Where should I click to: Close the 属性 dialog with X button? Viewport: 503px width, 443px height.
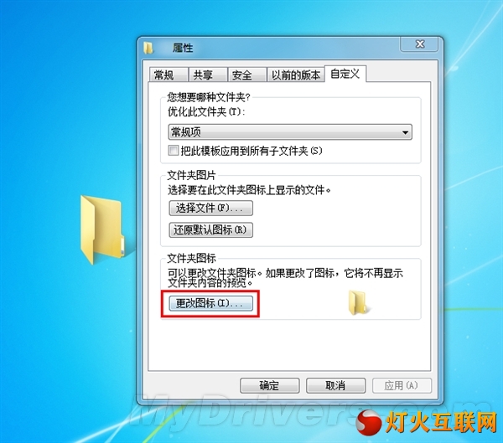tap(419, 44)
